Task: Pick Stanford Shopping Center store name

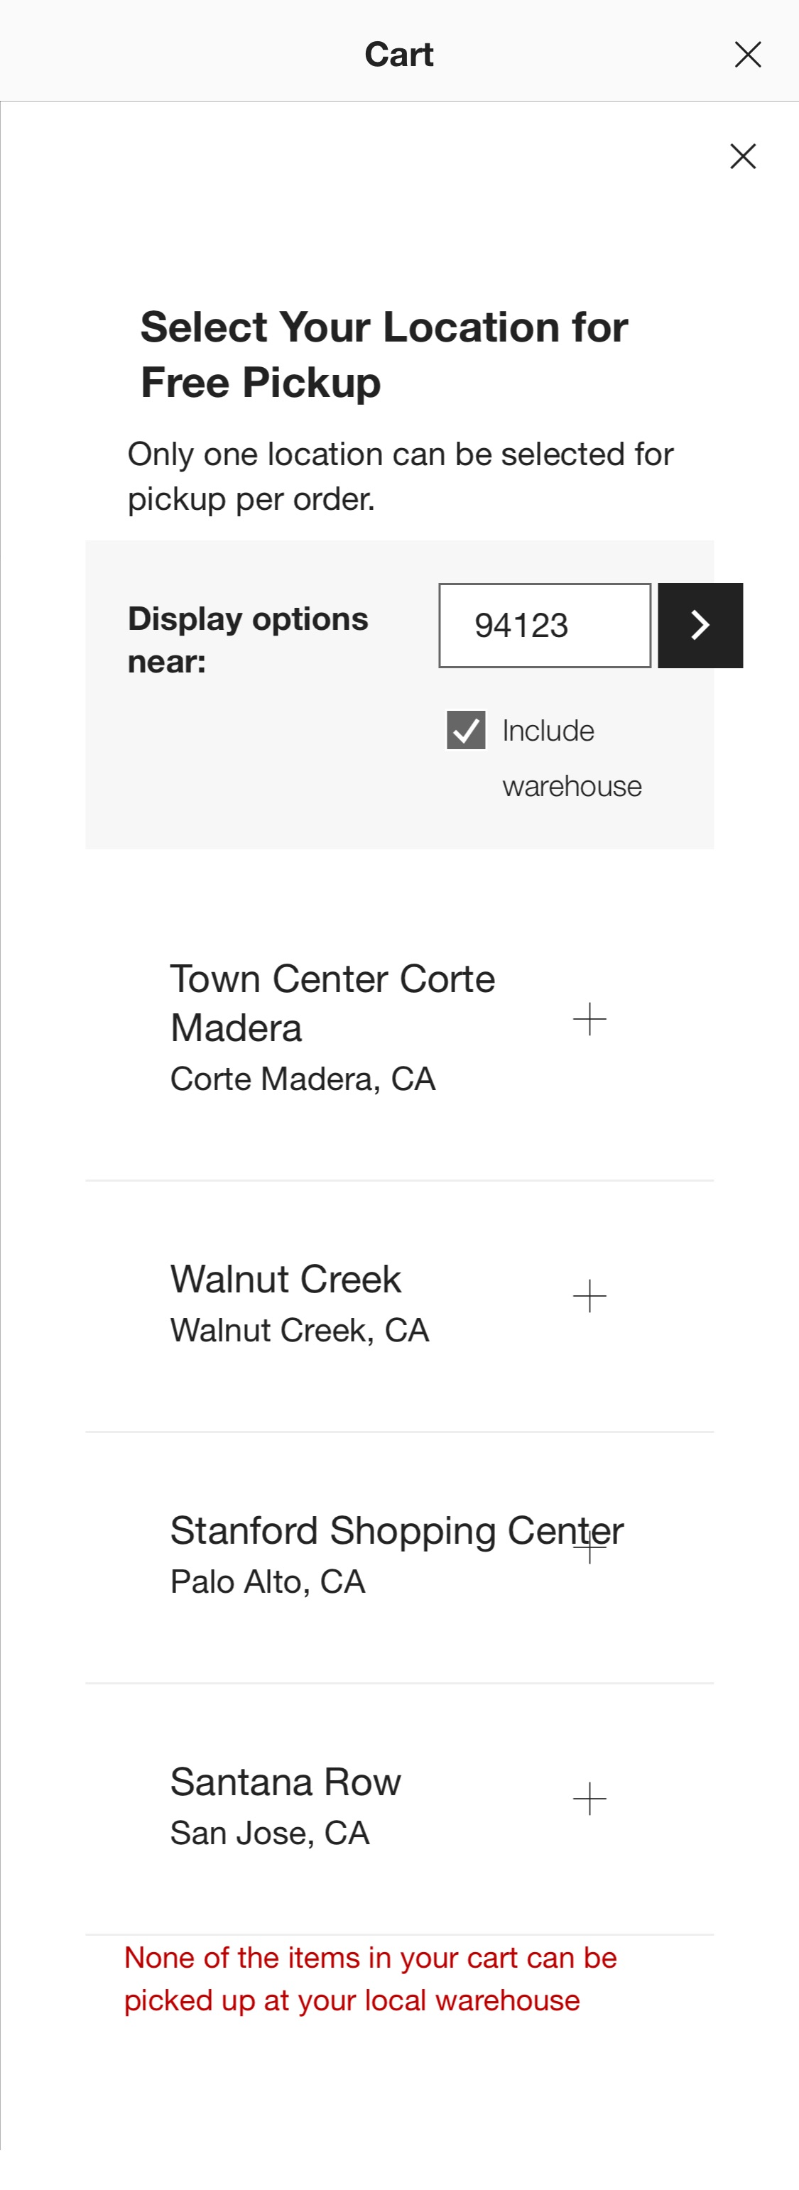Action: [374, 1531]
